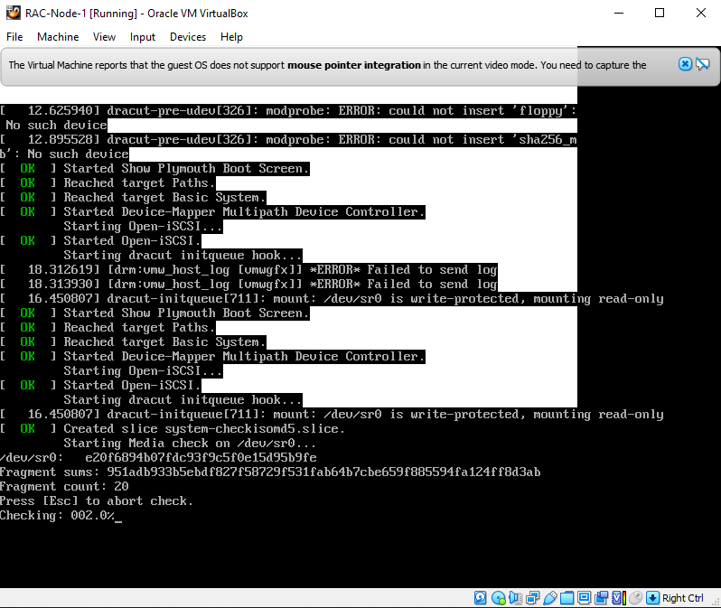The width and height of the screenshot is (721, 608).
Task: Open the network adapter status icon
Action: [532, 598]
